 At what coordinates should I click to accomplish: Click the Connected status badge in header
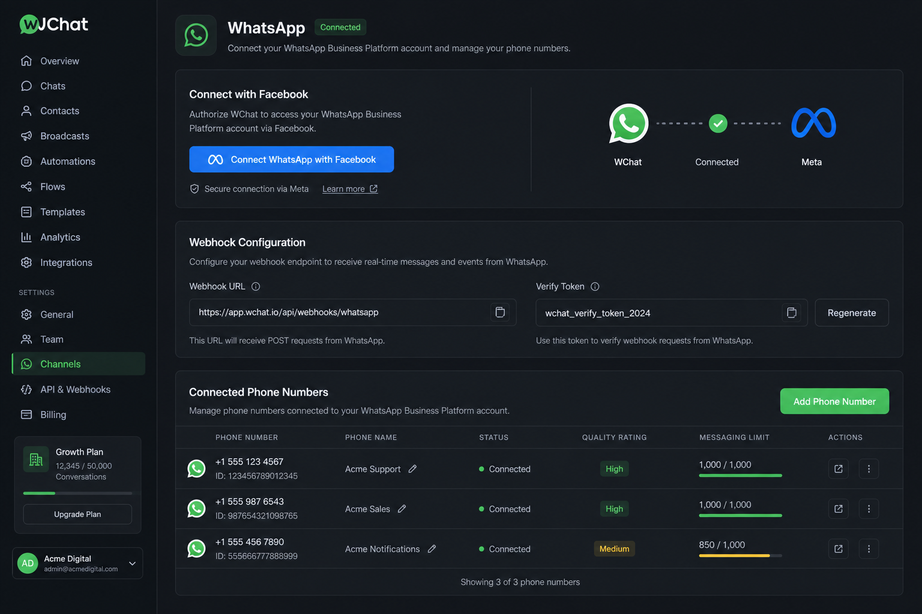(x=340, y=27)
